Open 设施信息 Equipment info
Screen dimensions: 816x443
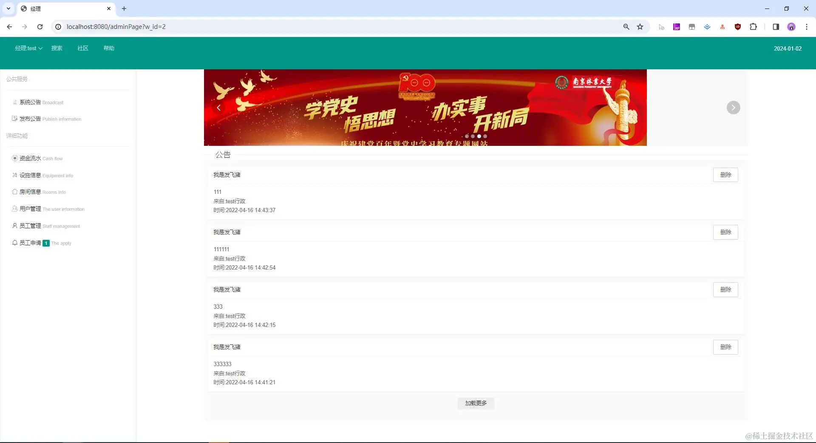42,176
